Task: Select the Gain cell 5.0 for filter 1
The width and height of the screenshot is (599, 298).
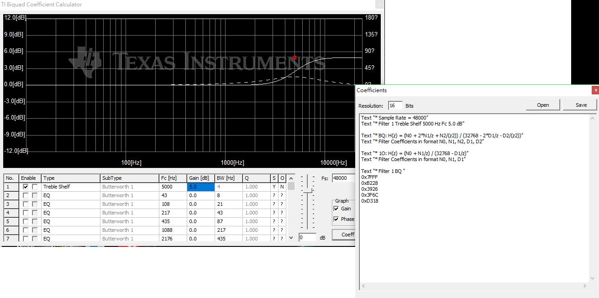Action: 201,187
